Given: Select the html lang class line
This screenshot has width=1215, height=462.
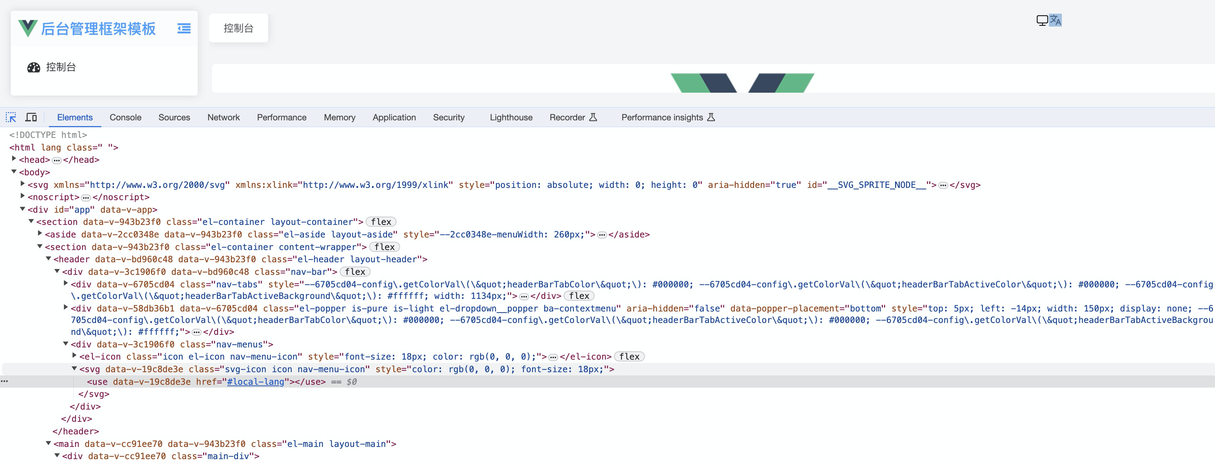Looking at the screenshot, I should tap(64, 148).
